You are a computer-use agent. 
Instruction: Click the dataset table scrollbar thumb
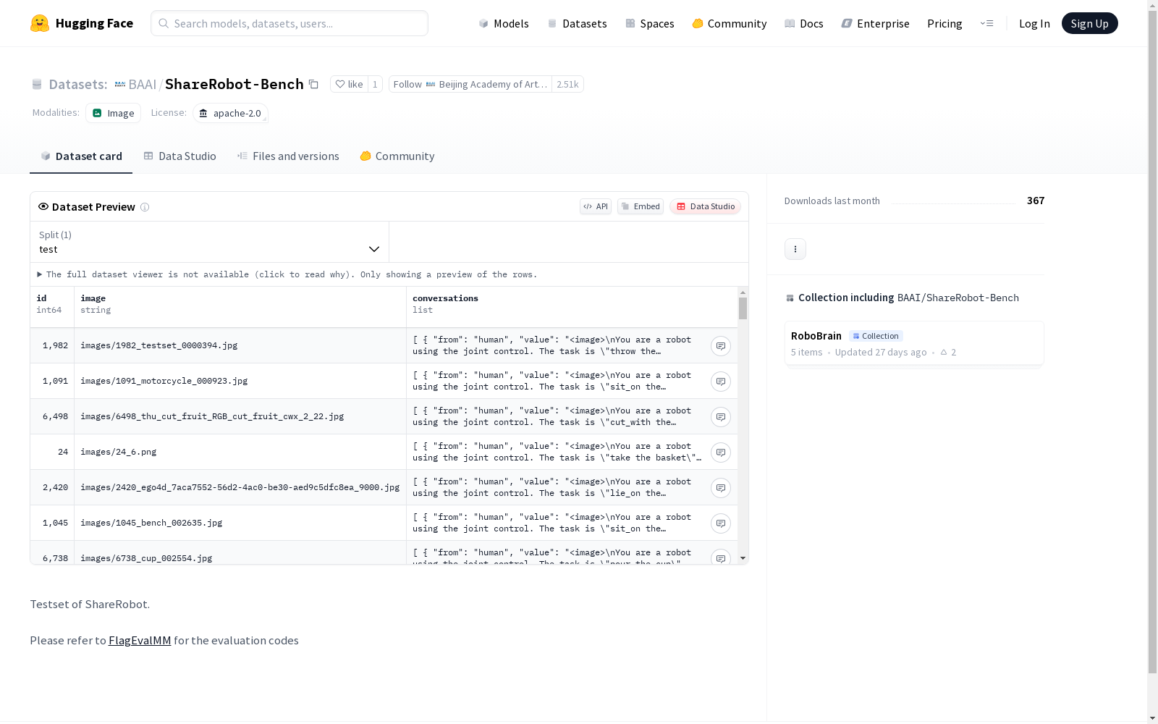[x=743, y=308]
